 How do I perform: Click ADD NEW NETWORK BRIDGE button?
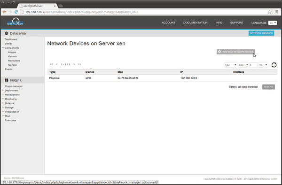pyautogui.click(x=236, y=52)
